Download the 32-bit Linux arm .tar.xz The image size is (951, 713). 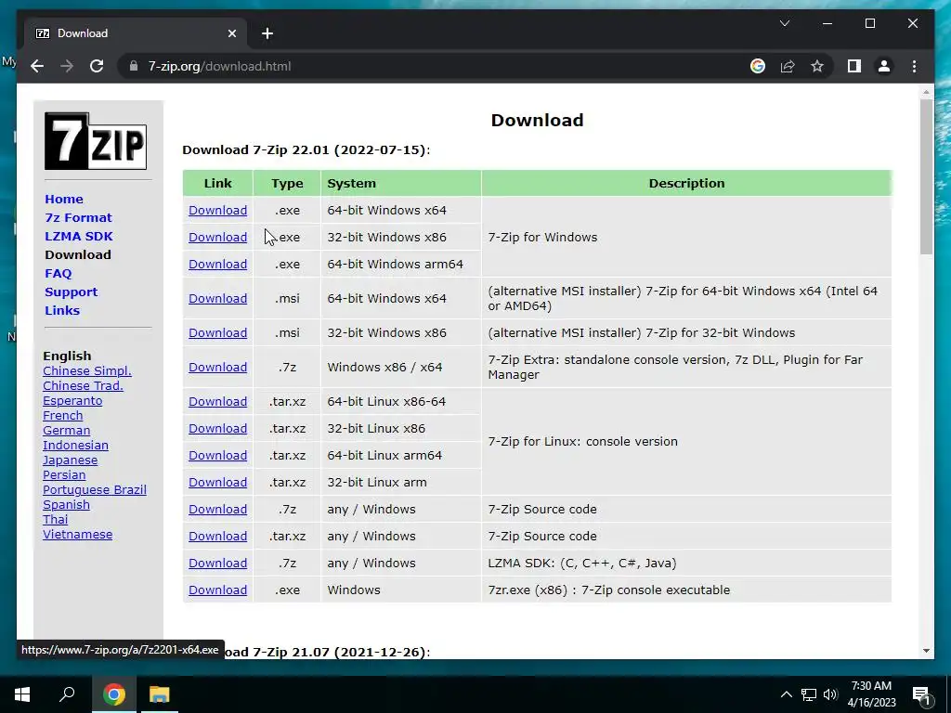pos(217,483)
